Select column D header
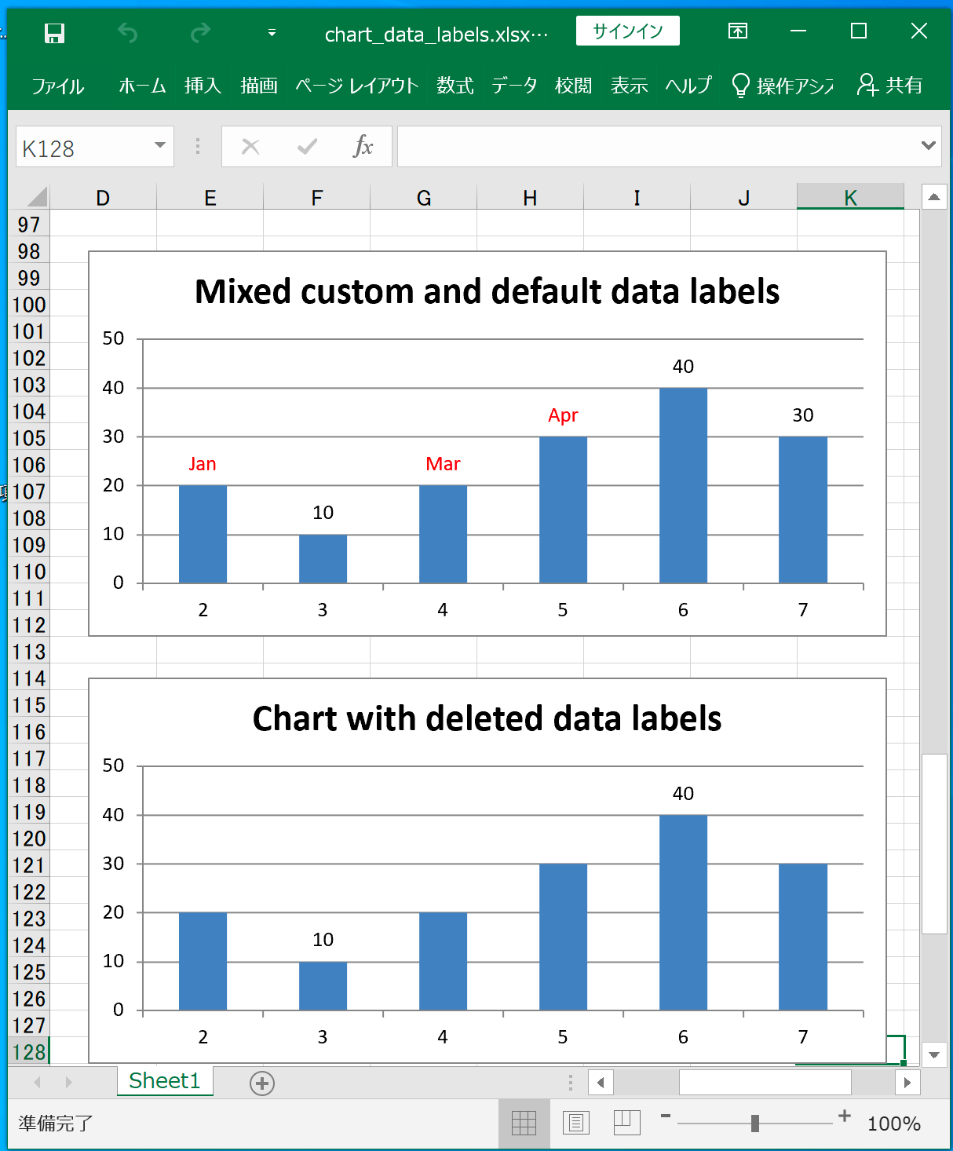The width and height of the screenshot is (953, 1151). [103, 197]
